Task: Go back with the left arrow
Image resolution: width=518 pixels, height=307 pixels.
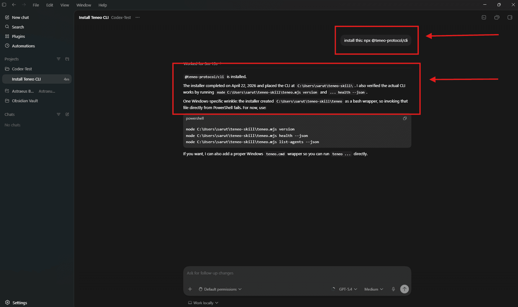Action: (x=14, y=5)
